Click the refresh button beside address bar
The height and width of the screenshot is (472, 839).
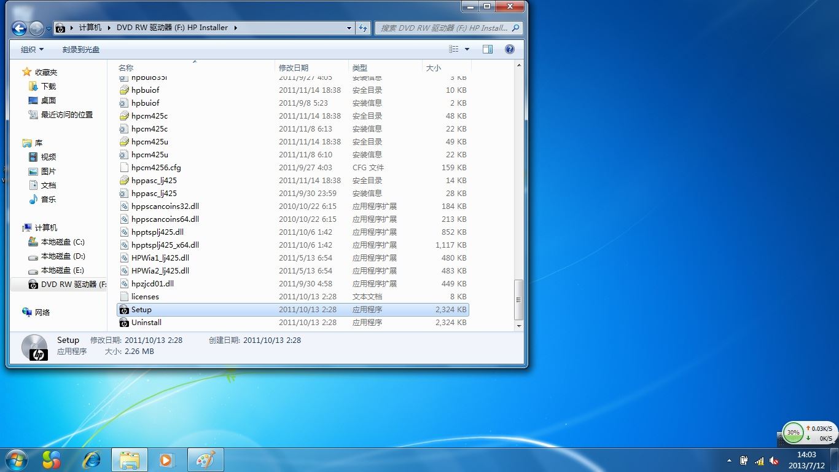click(x=363, y=28)
